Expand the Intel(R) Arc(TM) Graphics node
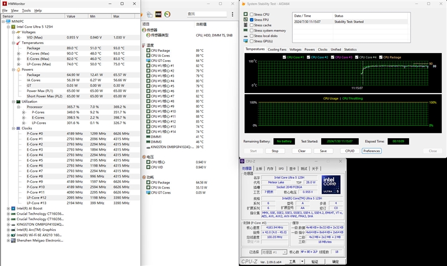447x266 pixels. (x=8, y=230)
